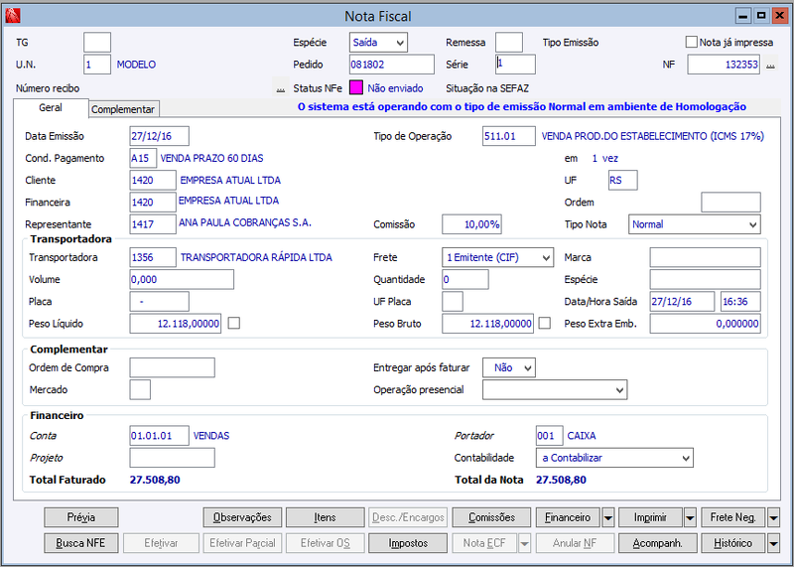Viewport: 794px width, 567px height.
Task: Open the NF lookup ellipsis button
Action: (x=770, y=65)
